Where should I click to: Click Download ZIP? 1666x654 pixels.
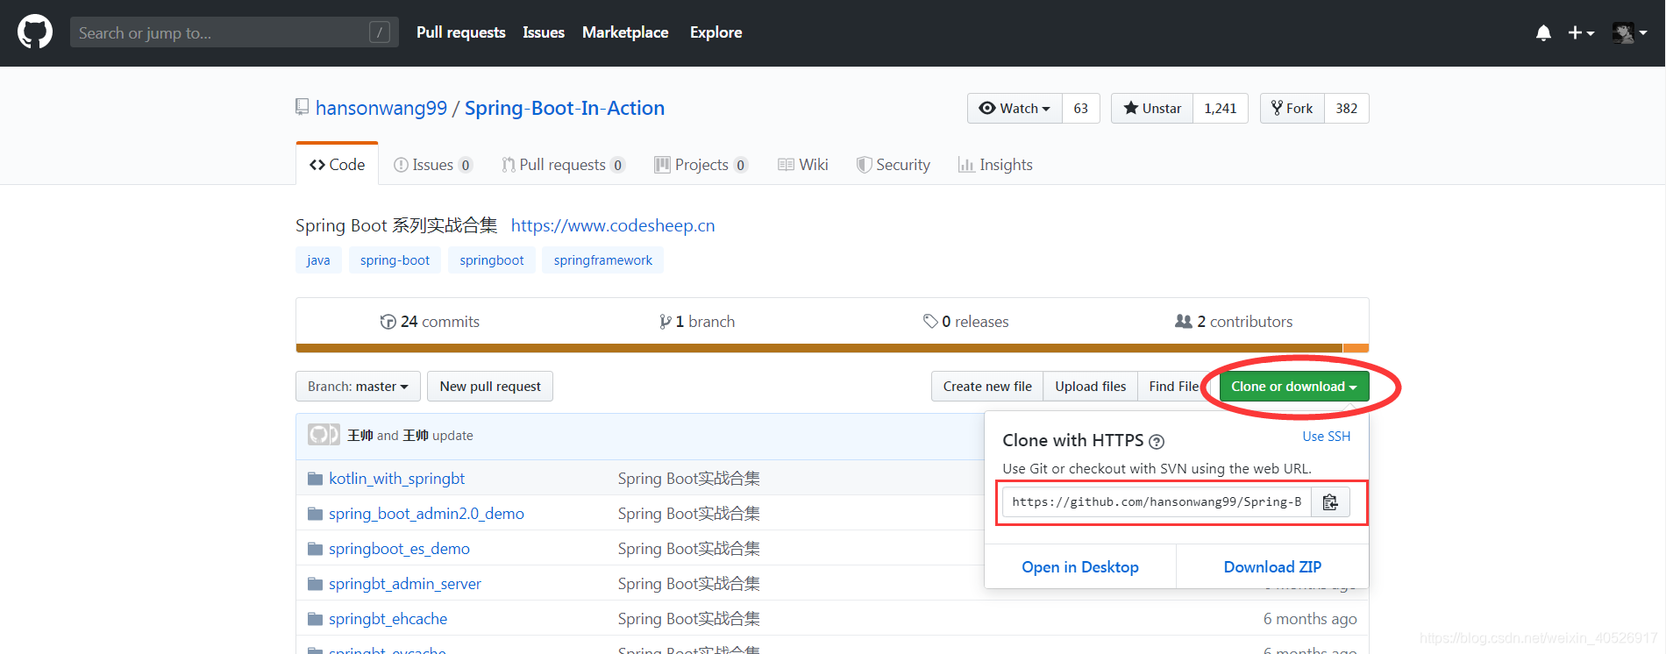pyautogui.click(x=1272, y=567)
